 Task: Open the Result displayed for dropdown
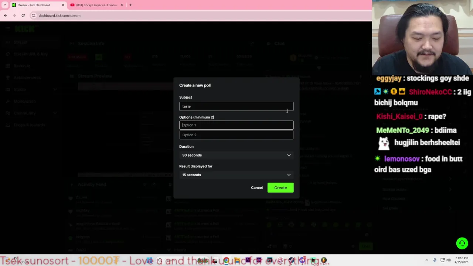(236, 175)
